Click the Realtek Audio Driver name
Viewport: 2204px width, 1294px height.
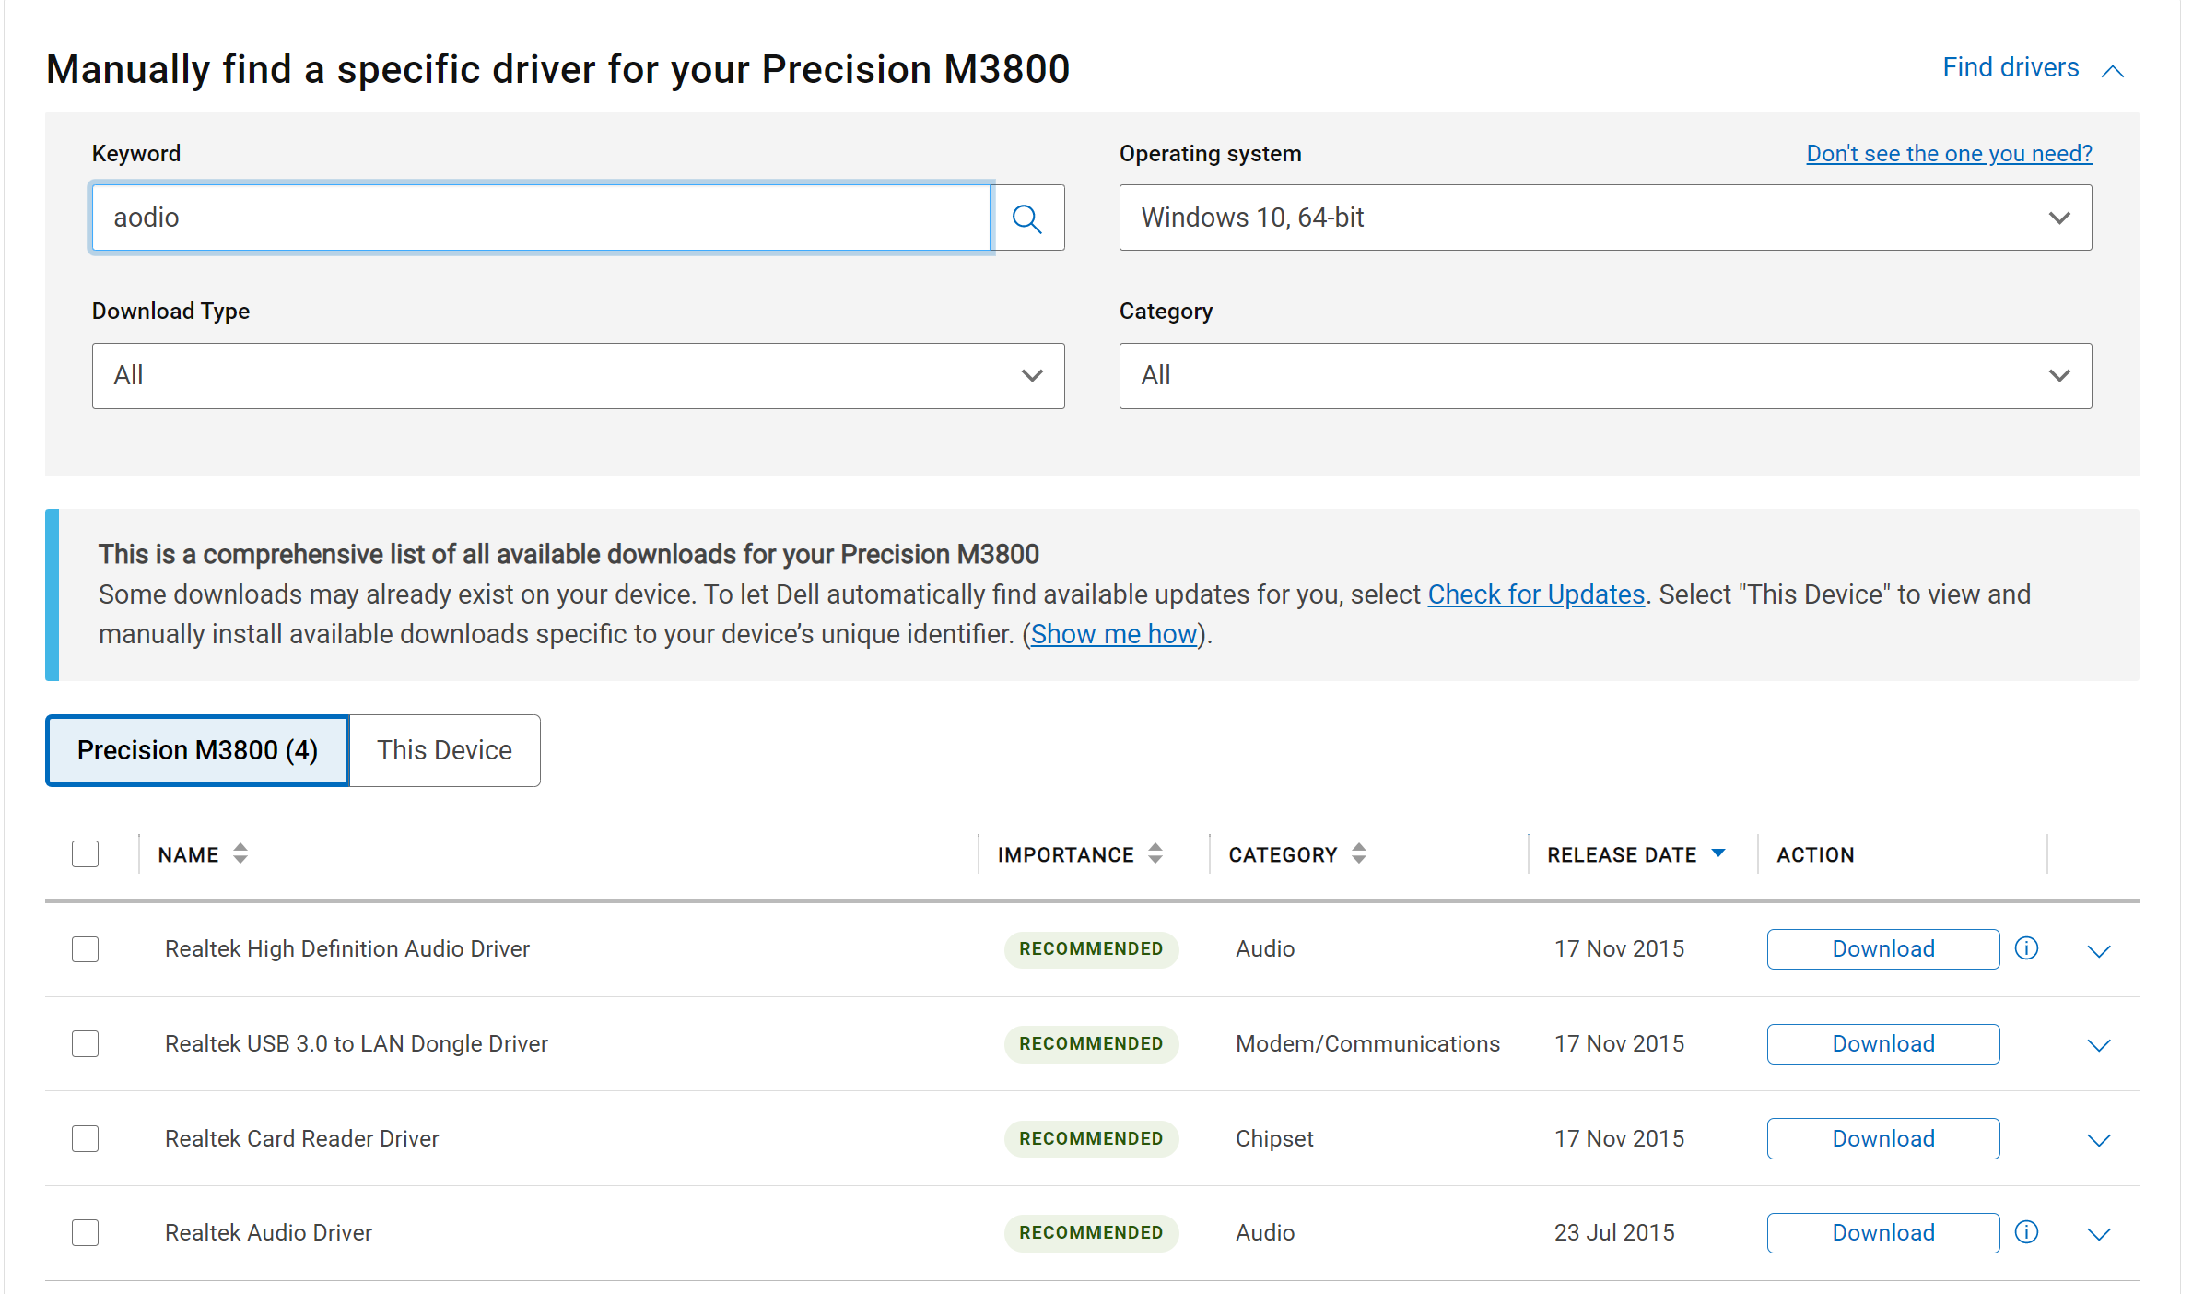[268, 1232]
